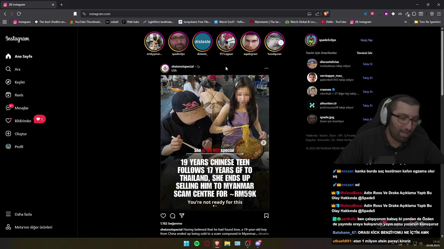Go to next image in post carousel

(x=264, y=142)
